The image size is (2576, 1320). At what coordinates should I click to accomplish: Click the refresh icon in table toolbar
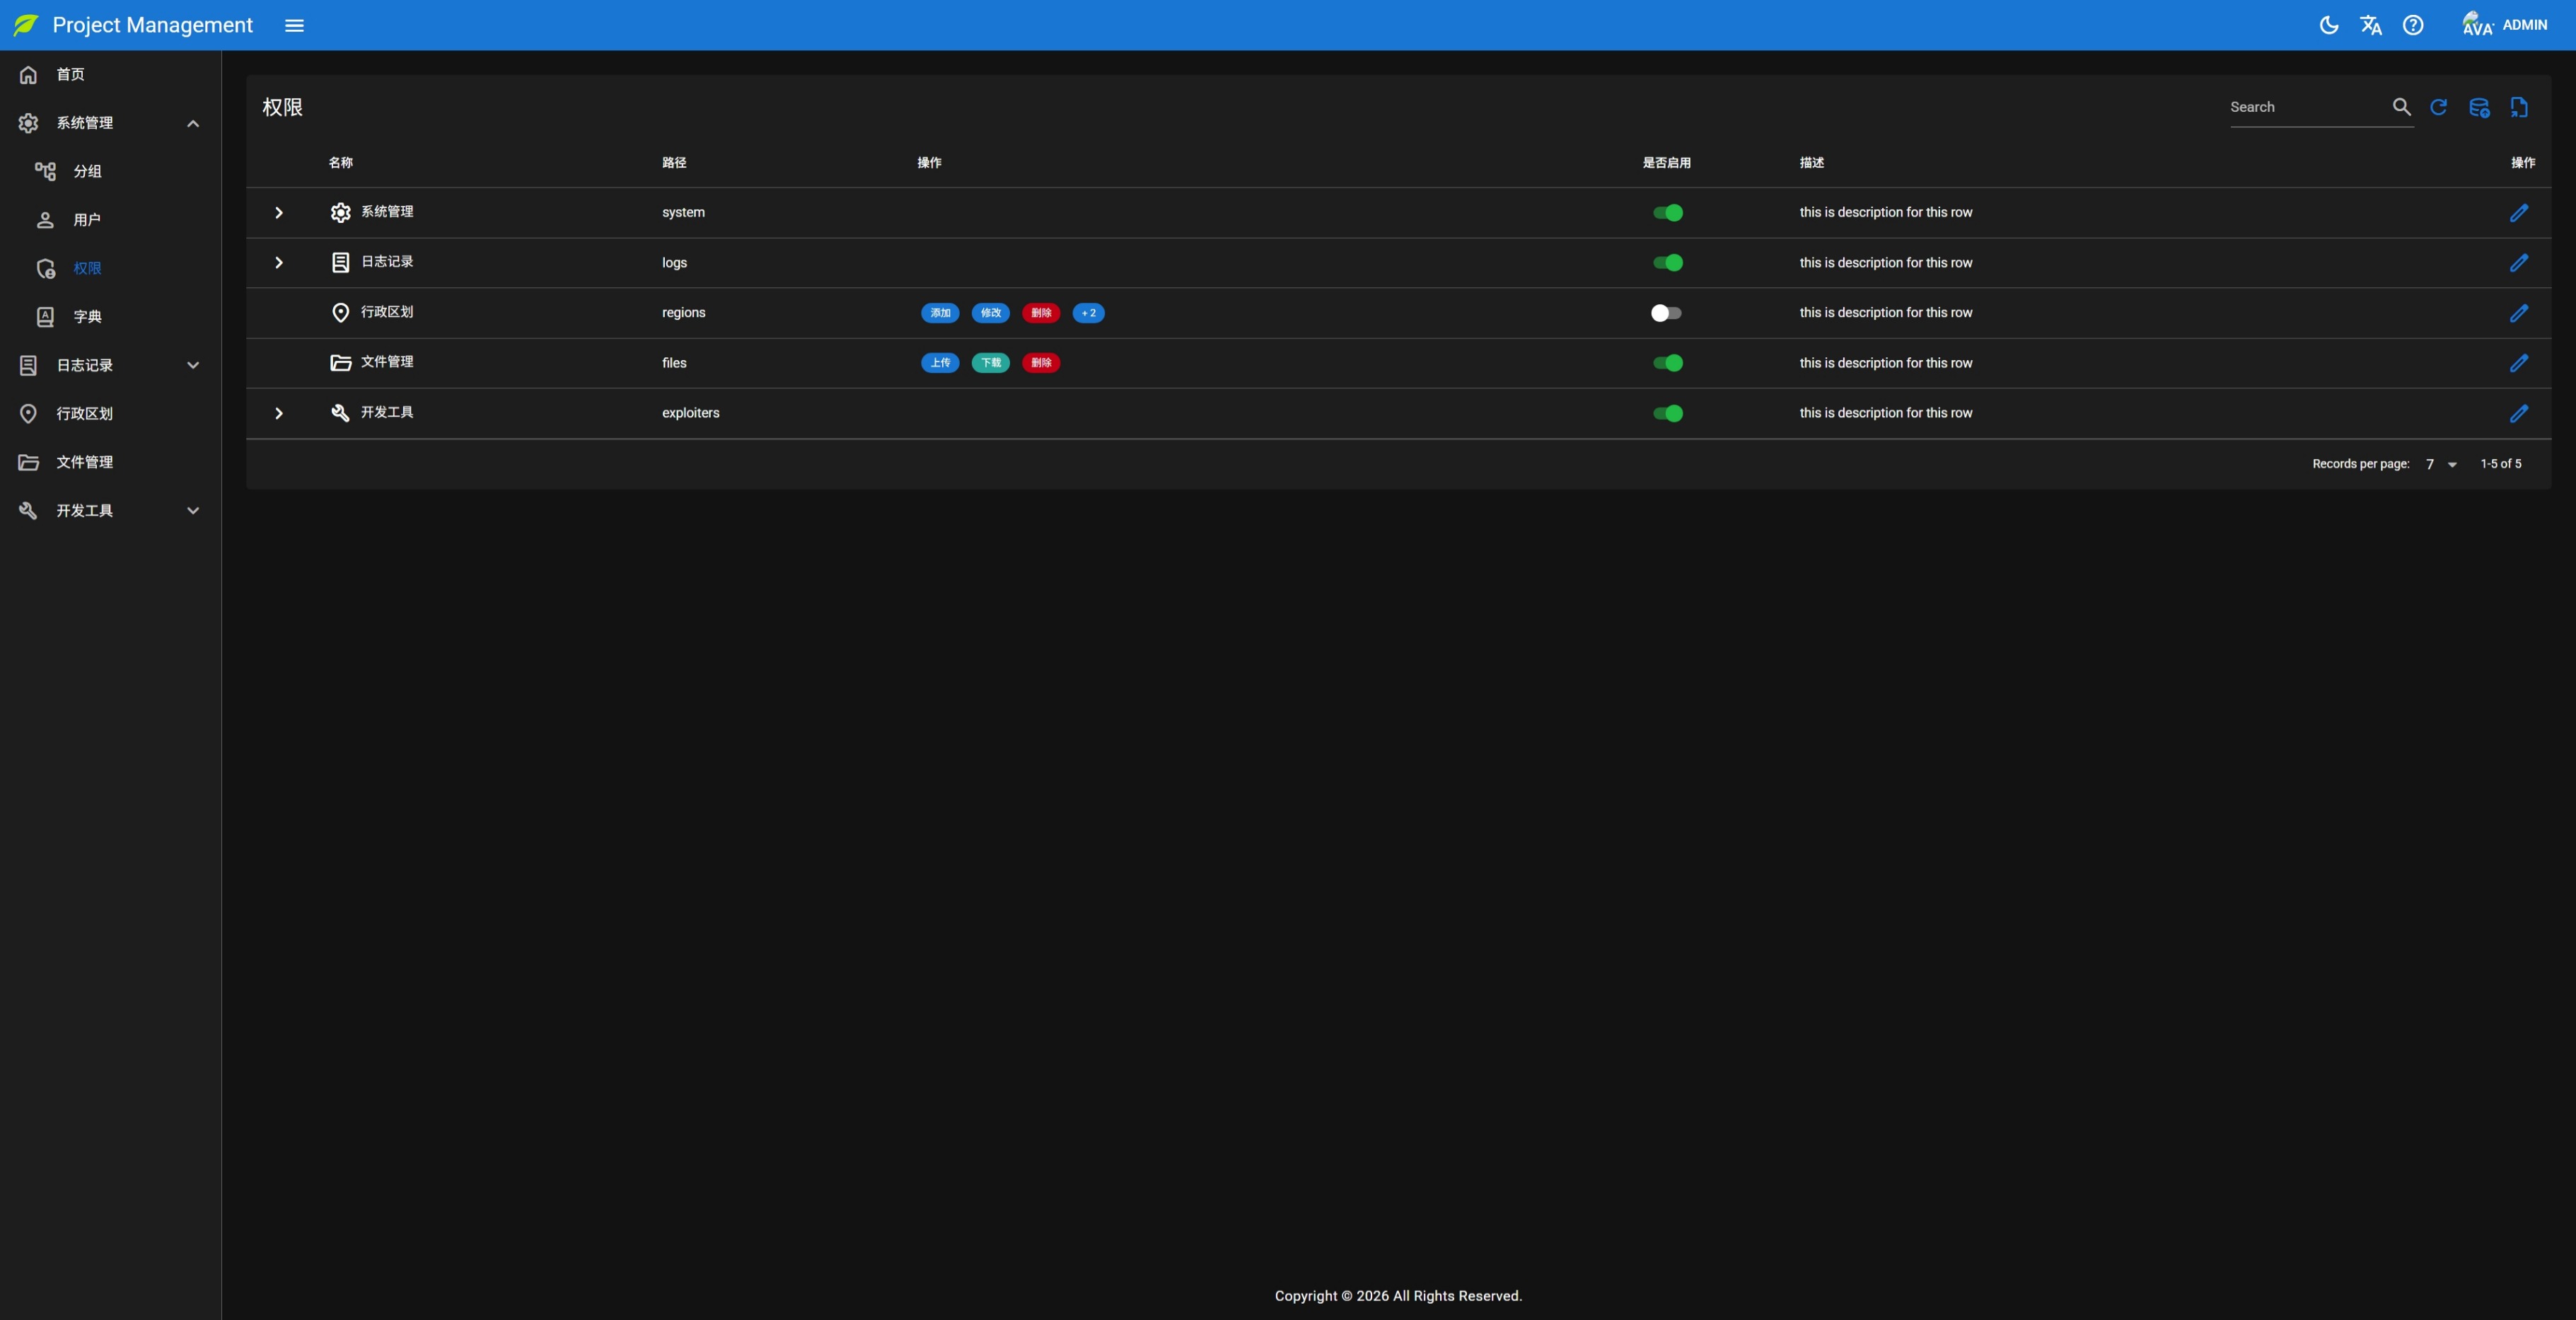2438,107
